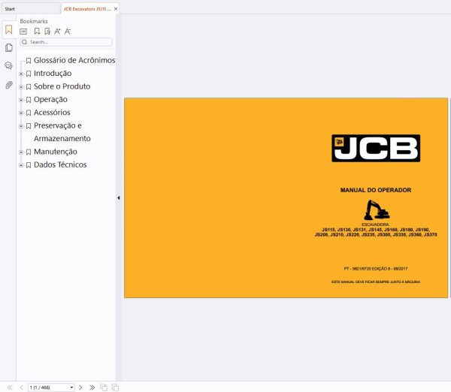Go to the first page
The width and height of the screenshot is (451, 392).
(10, 387)
